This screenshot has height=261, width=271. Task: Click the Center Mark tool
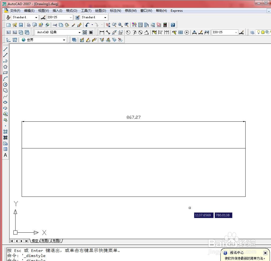point(187,32)
